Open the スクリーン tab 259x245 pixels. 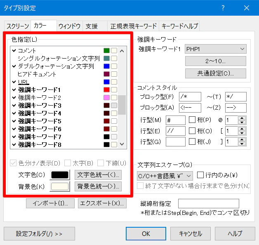[17, 26]
